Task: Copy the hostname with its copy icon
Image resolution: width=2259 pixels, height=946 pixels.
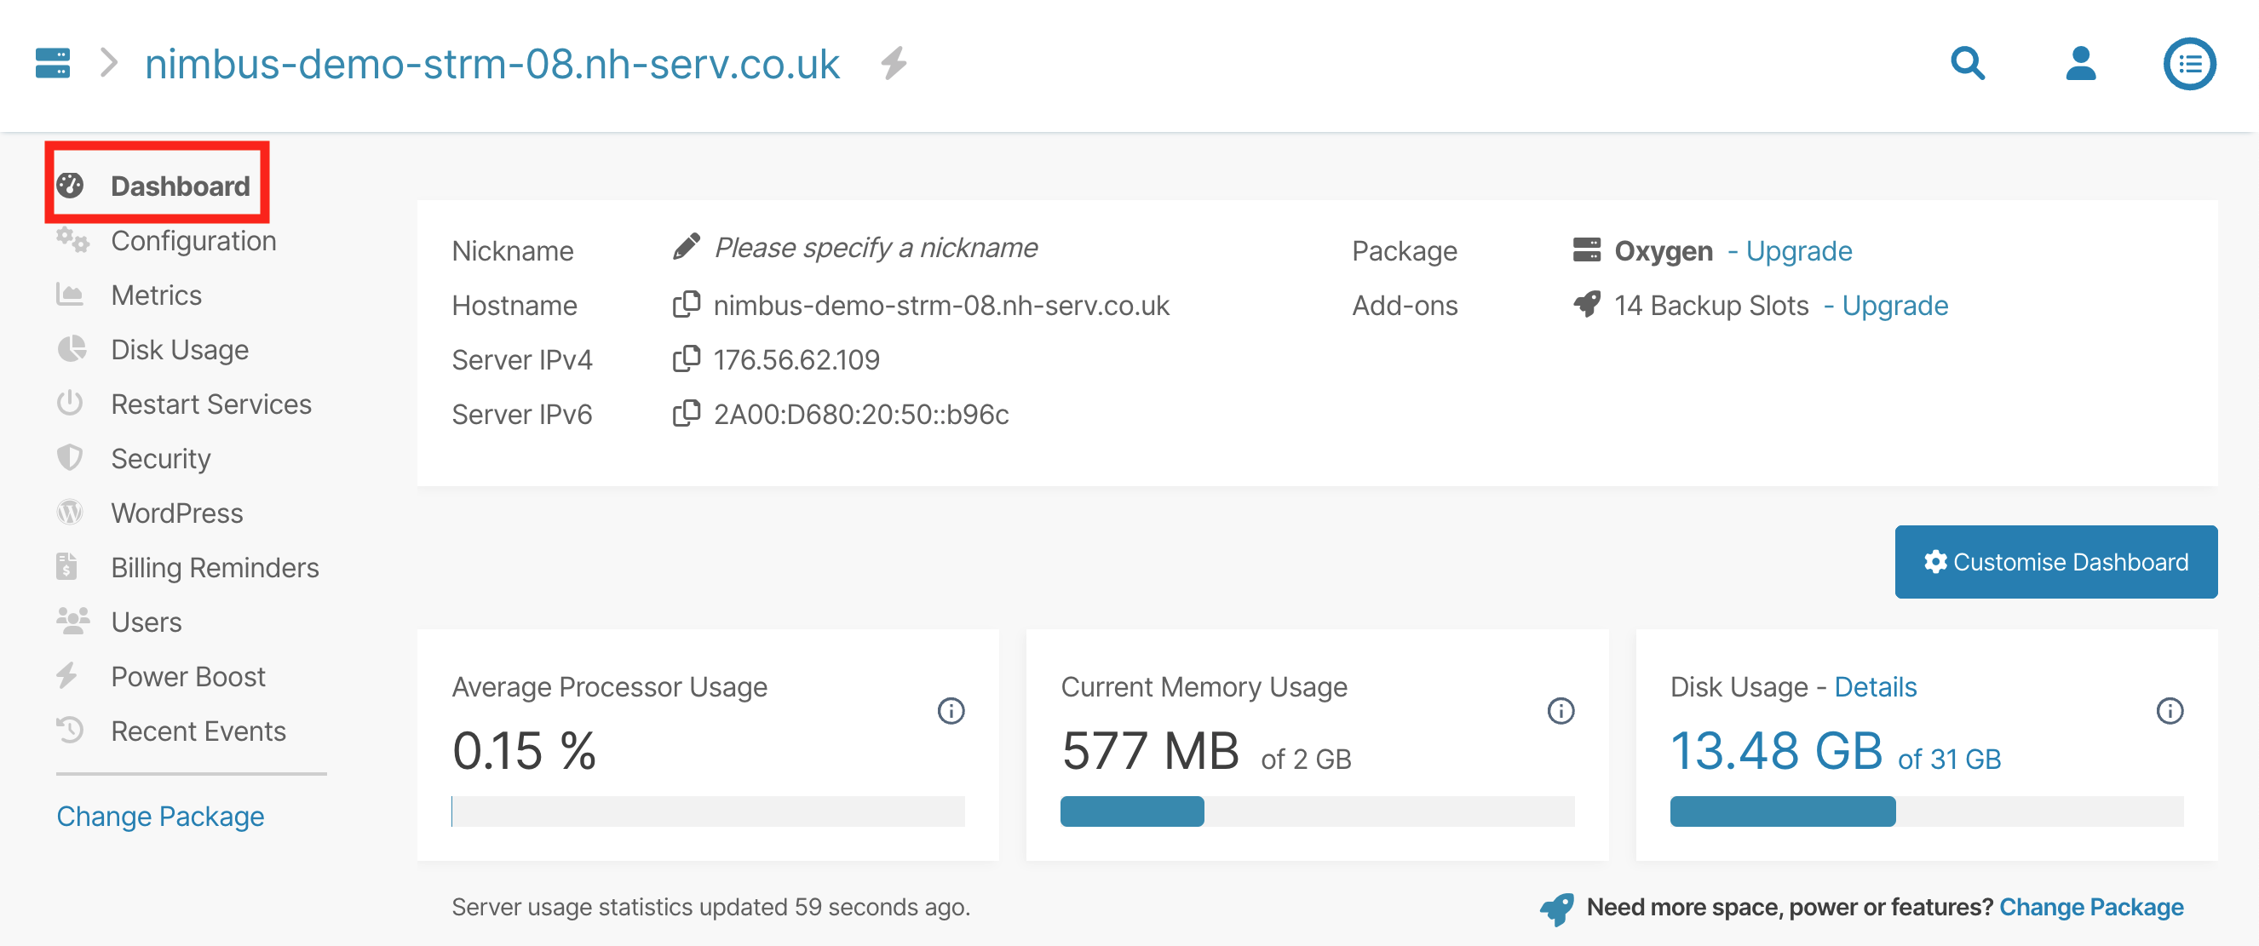Action: pyautogui.click(x=686, y=304)
